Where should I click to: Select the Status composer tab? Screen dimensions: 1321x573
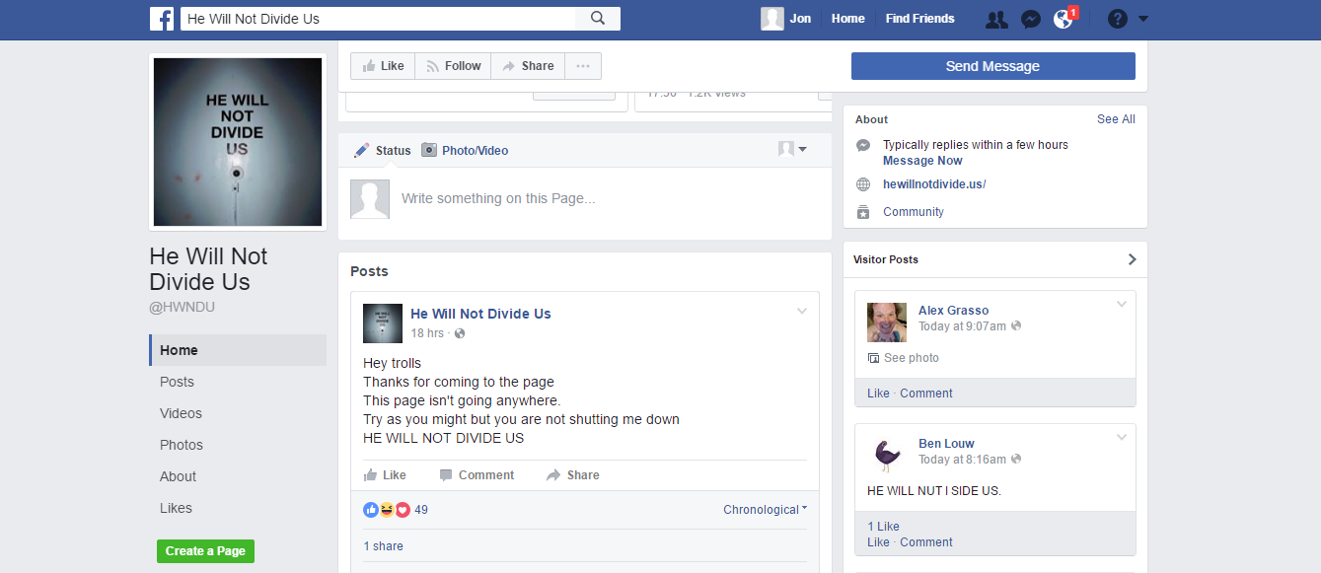383,150
